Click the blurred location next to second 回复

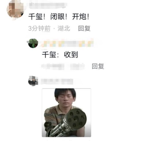point(77,67)
